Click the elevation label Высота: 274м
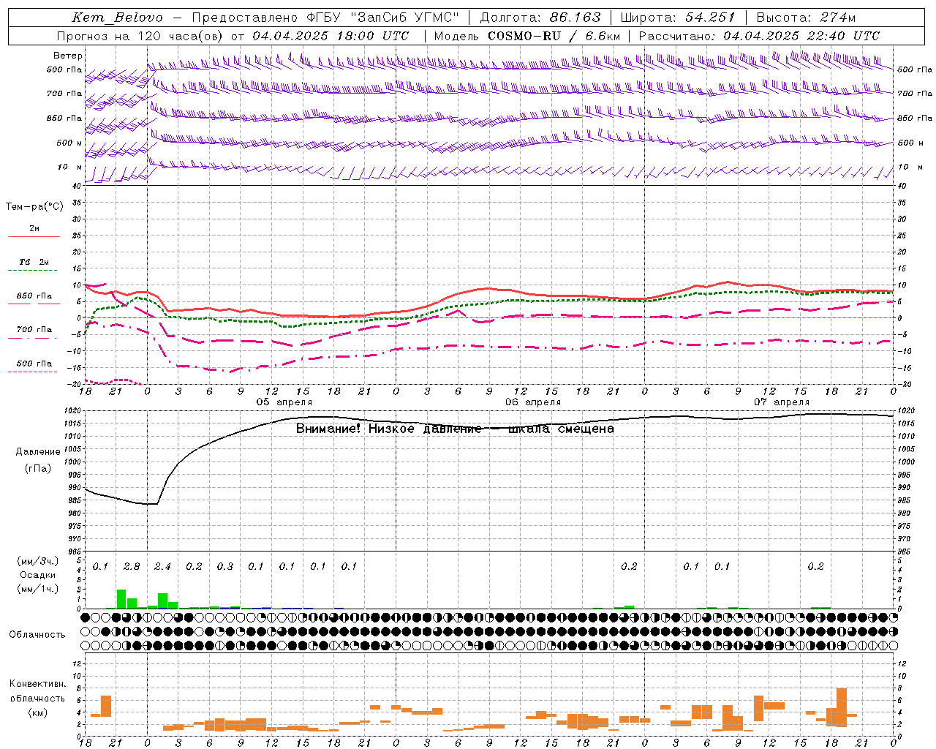Screen dimensions: 936x749 click(806, 18)
